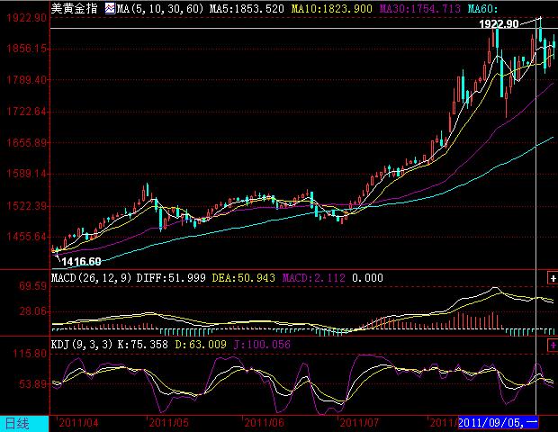The height and width of the screenshot is (432, 558).
Task: Click the 2011/07 date axis label
Action: (359, 423)
